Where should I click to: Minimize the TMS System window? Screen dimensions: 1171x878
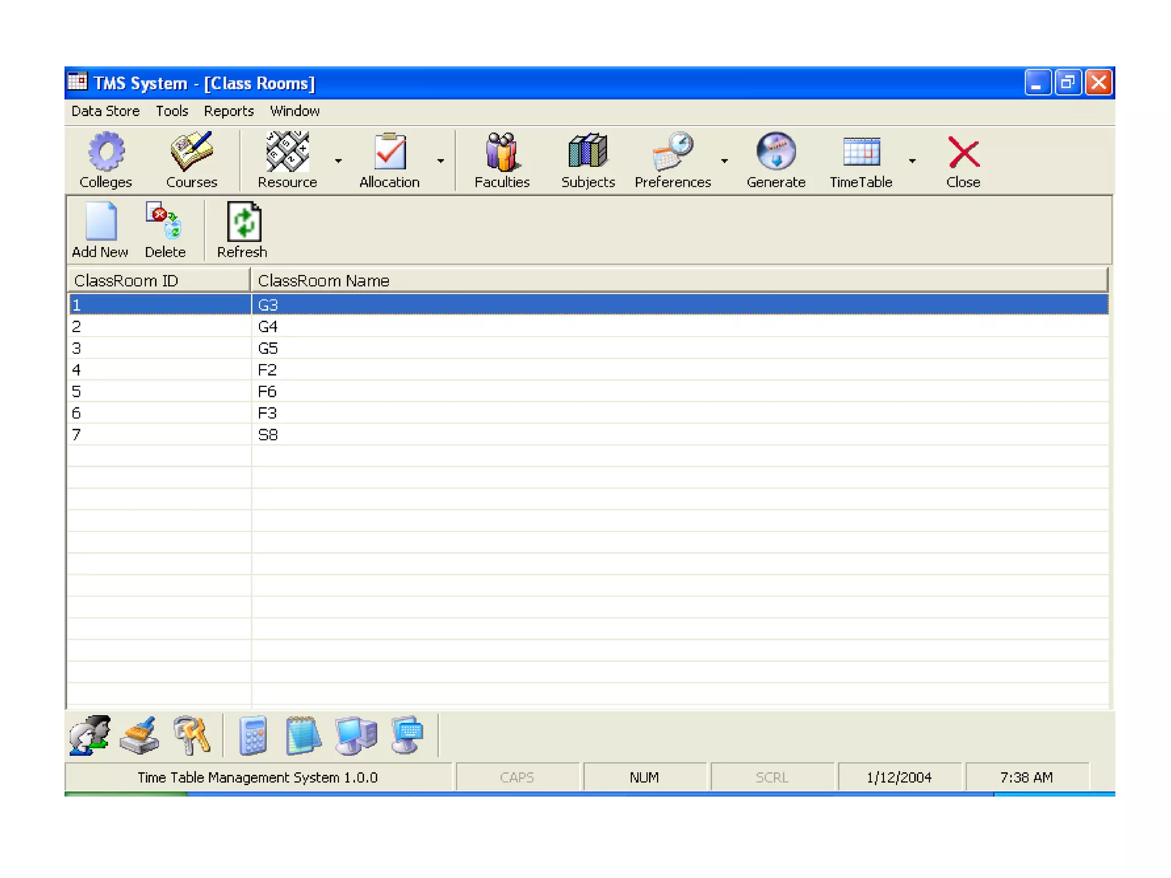pos(1038,83)
